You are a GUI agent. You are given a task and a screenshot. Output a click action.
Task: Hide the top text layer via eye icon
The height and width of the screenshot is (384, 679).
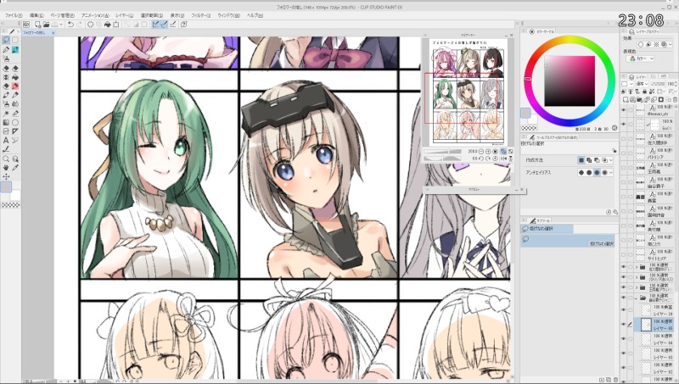click(x=624, y=110)
